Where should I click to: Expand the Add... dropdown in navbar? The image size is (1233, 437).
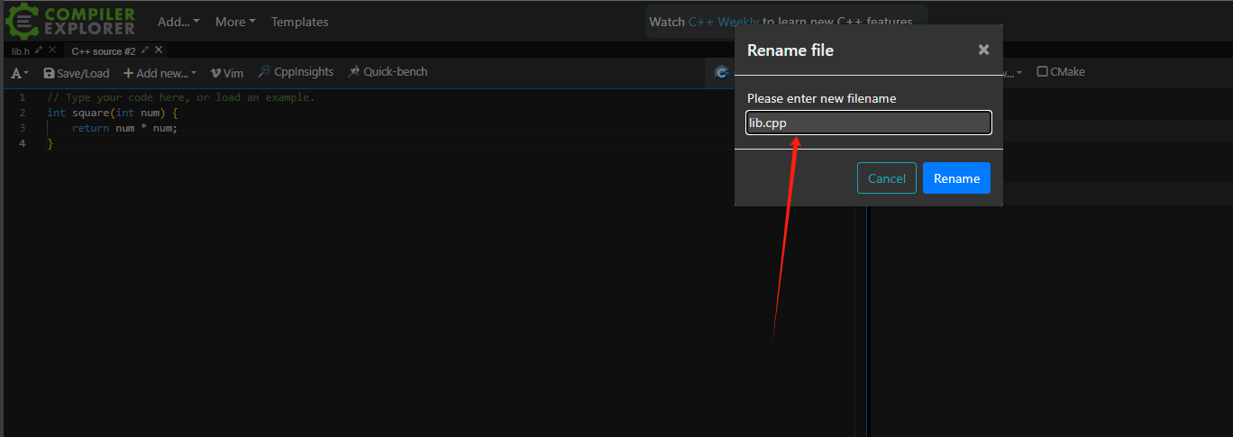[178, 22]
